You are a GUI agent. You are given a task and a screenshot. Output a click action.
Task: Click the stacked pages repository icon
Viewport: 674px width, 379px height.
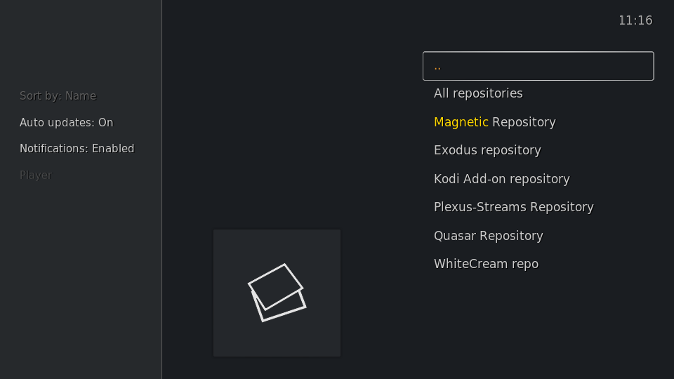pyautogui.click(x=277, y=293)
